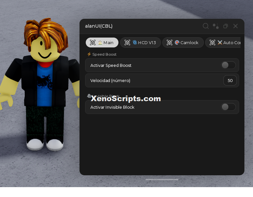
Task: Open the Camlock tab
Action: click(183, 42)
